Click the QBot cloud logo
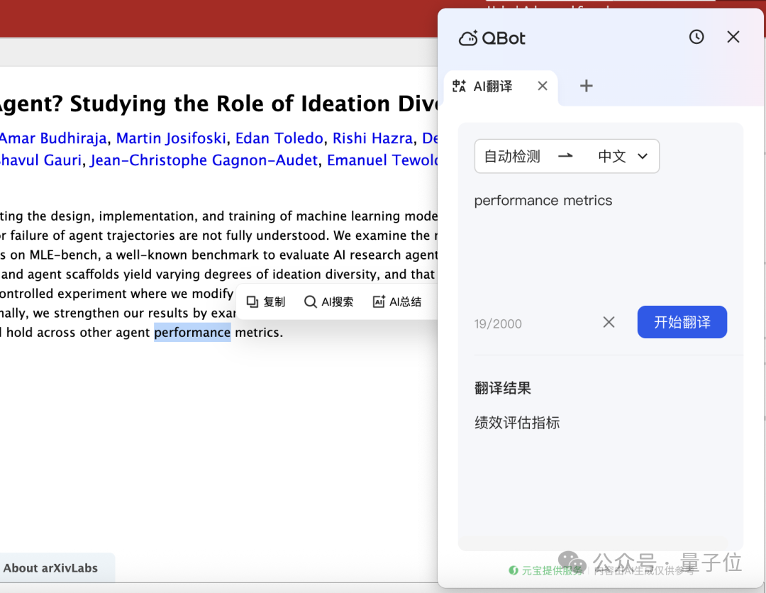766x593 pixels. coord(468,38)
